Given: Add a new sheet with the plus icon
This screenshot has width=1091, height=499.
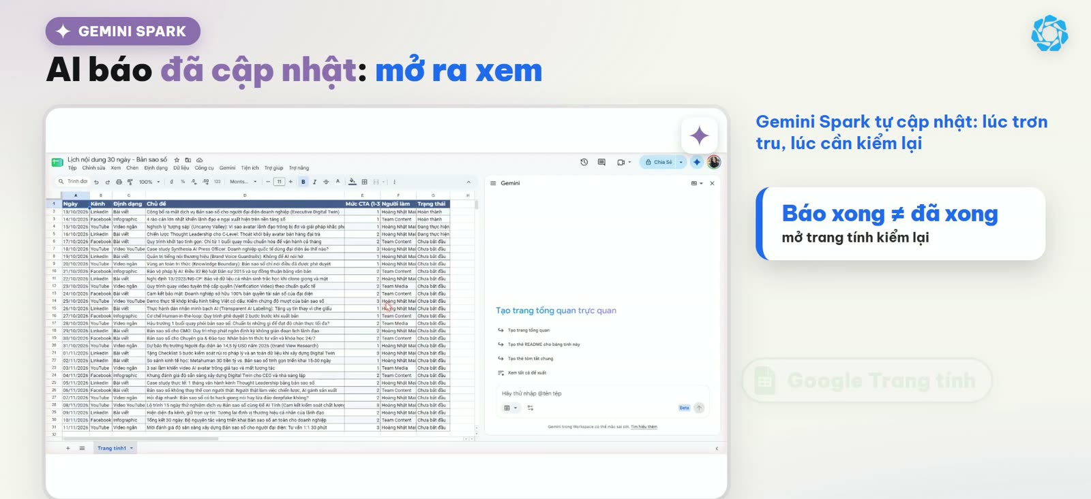Looking at the screenshot, I should pyautogui.click(x=68, y=448).
